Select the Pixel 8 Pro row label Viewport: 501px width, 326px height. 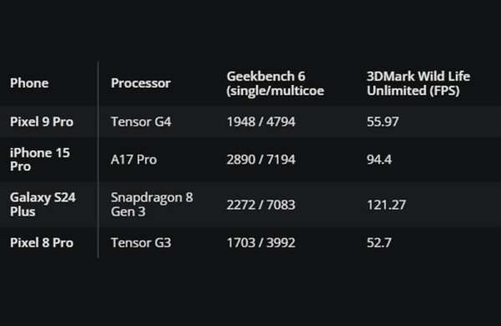tap(42, 242)
